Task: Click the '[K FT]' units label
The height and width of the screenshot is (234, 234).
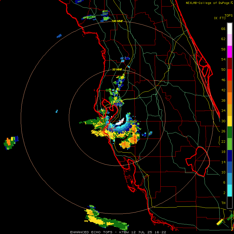Action: point(220,18)
